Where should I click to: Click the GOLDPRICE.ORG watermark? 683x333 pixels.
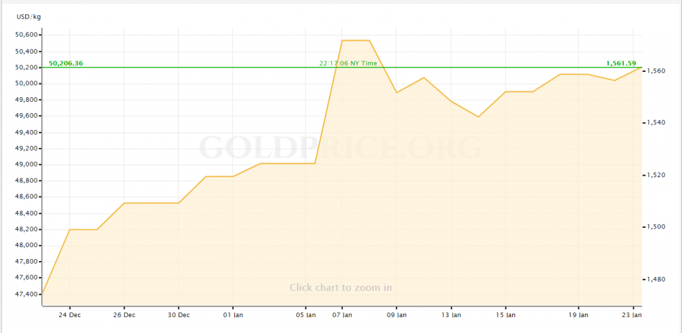pyautogui.click(x=340, y=147)
